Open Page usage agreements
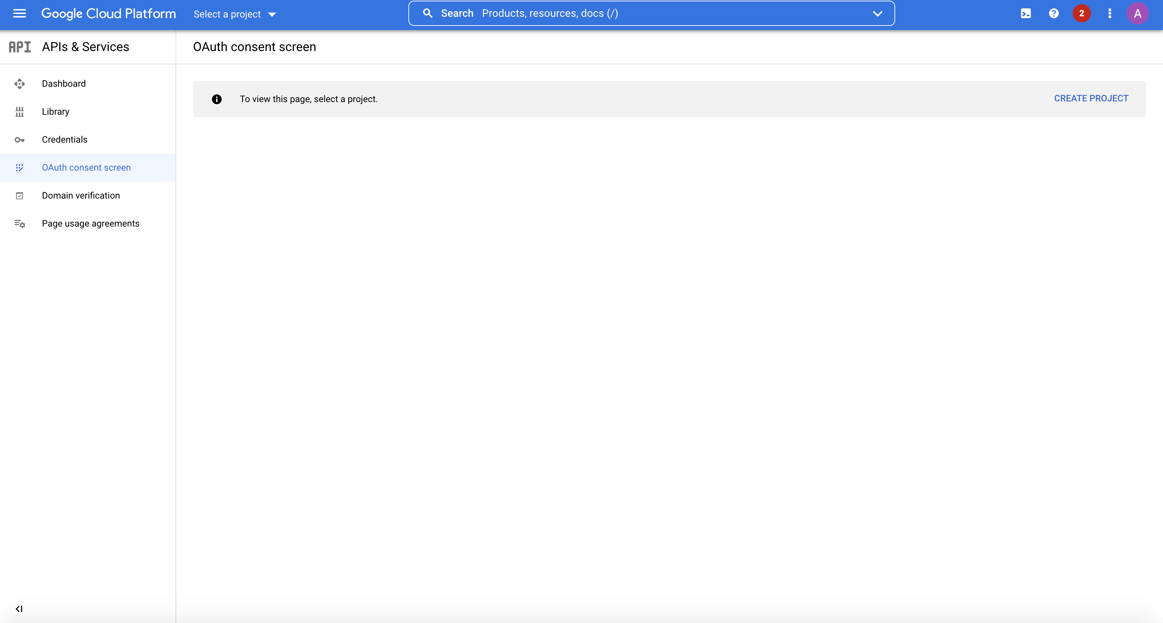 point(91,223)
